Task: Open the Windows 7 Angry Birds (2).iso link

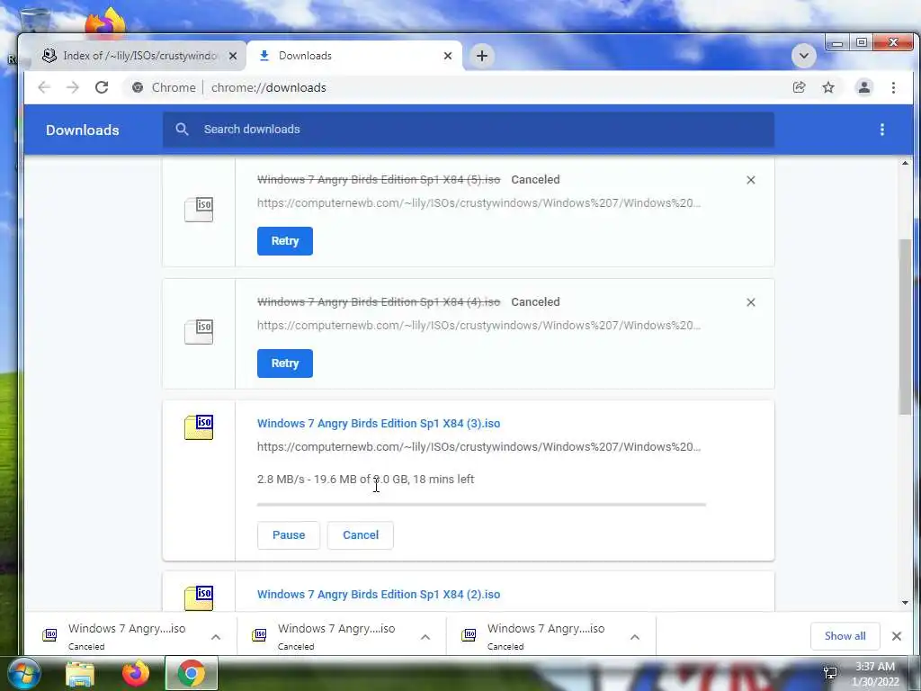Action: 379,594
